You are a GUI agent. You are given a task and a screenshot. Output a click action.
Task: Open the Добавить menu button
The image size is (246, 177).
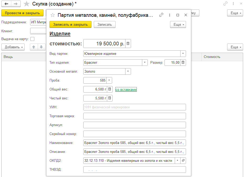pos(13,47)
